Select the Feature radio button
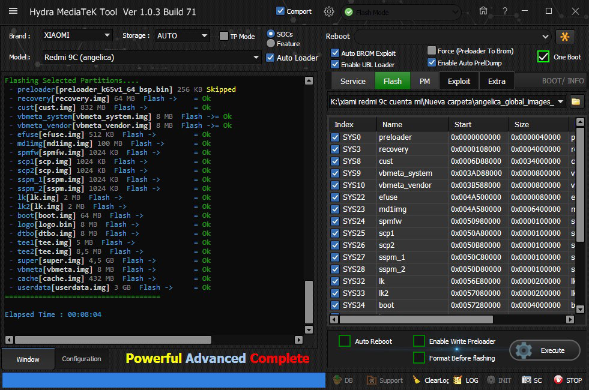Viewport: 589px width, 390px height. coord(270,44)
